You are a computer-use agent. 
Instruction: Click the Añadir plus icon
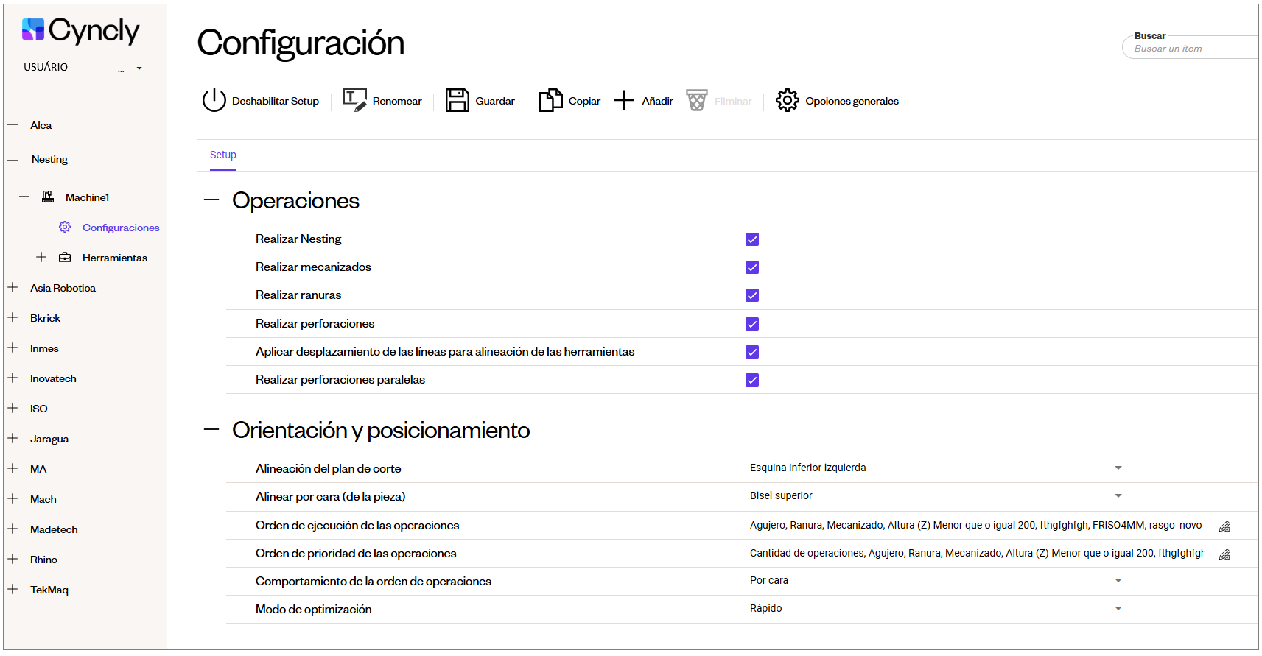(623, 100)
